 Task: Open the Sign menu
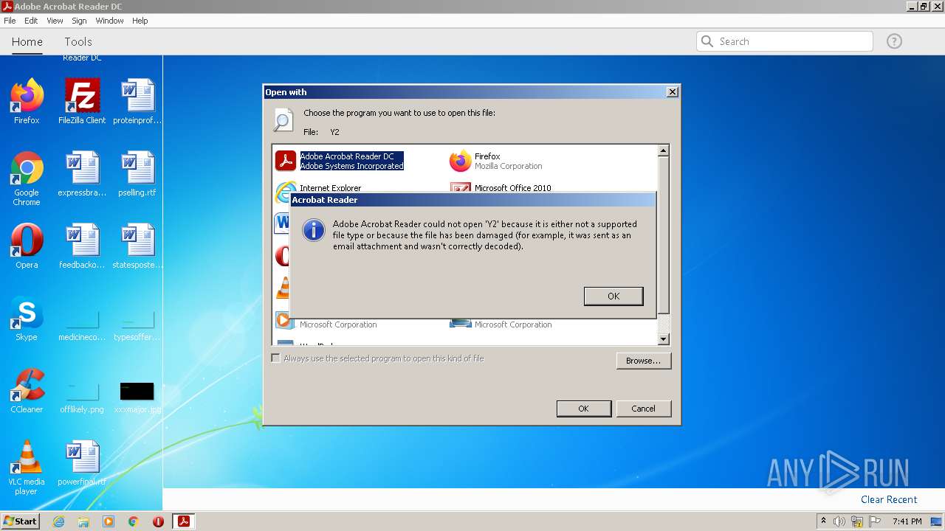pos(79,21)
